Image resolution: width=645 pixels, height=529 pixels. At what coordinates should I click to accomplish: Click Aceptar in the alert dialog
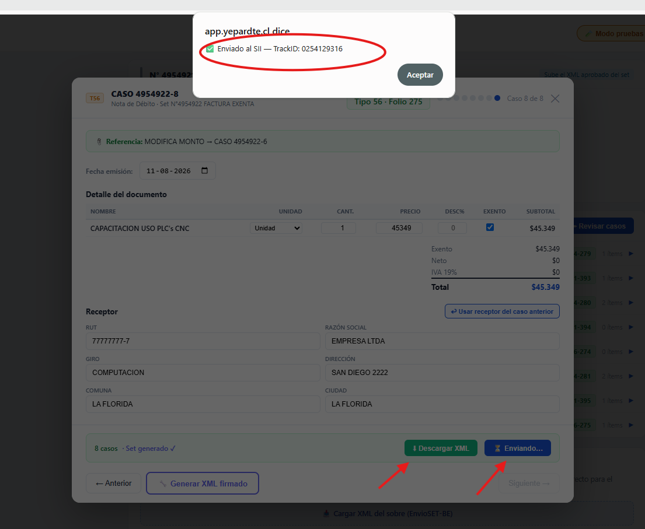click(x=420, y=75)
